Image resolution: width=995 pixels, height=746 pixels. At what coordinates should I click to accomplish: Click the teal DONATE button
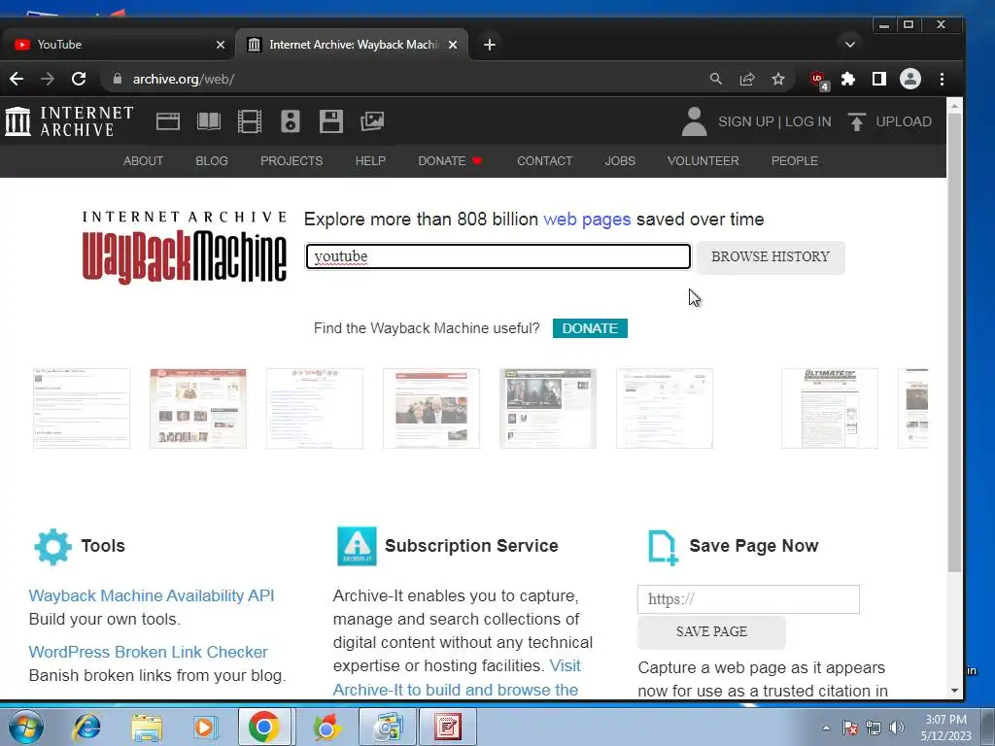(590, 328)
